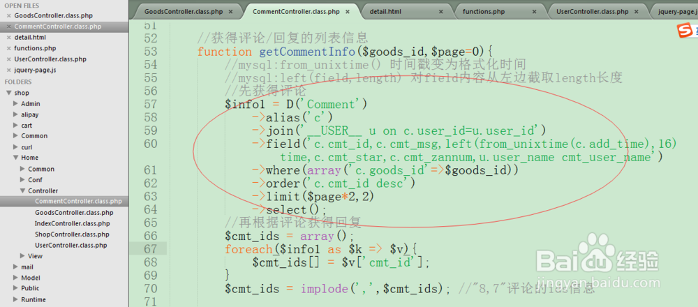Image resolution: width=698 pixels, height=307 pixels.
Task: Click the ->order('c.cmt_id desc') line
Action: (x=334, y=184)
